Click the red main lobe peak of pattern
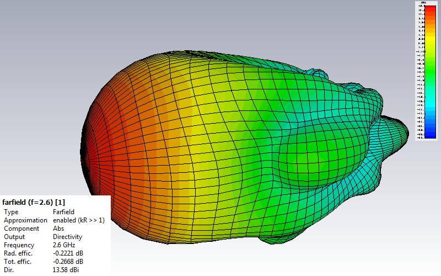 88,161
